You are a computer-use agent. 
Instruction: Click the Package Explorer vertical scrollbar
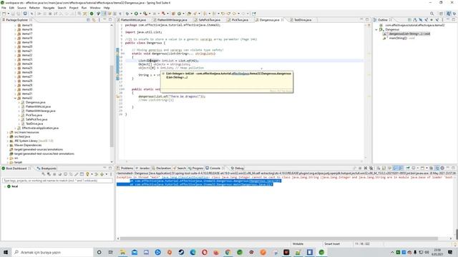112,106
